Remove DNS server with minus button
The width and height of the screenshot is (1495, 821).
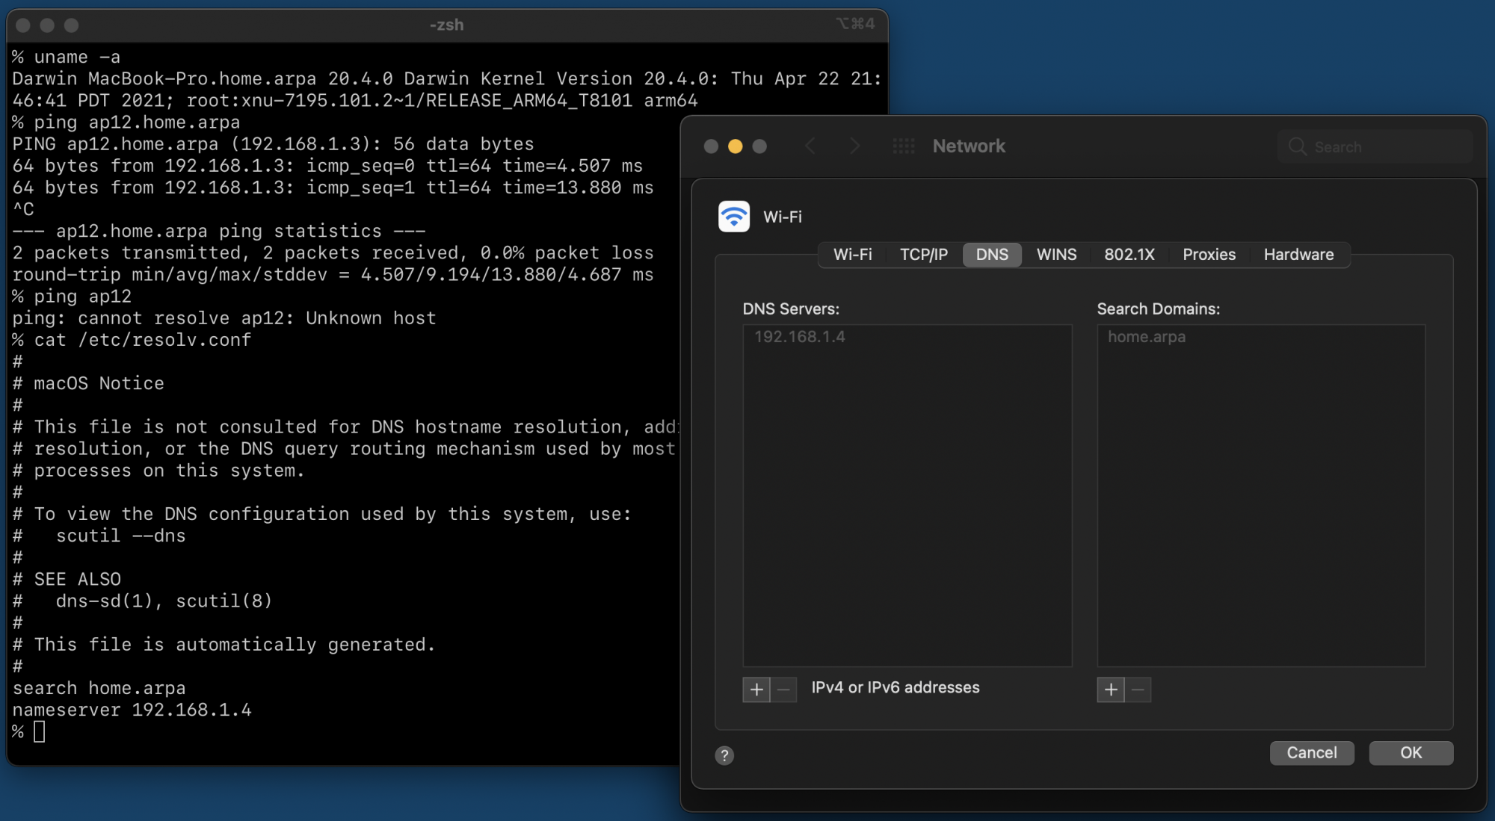click(x=783, y=690)
